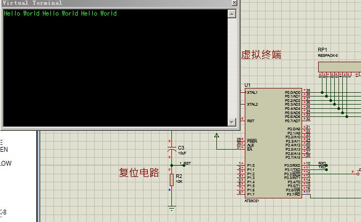Click the RST terminal label beside C3
The width and height of the screenshot is (361, 222).
[187, 163]
